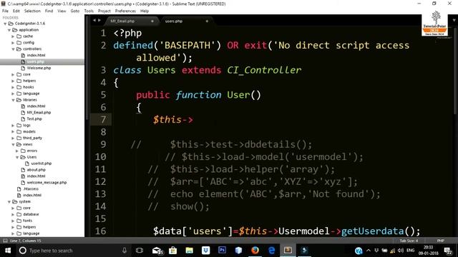Click Line 7, Column 15 status text
458x257 pixels.
pos(26,241)
